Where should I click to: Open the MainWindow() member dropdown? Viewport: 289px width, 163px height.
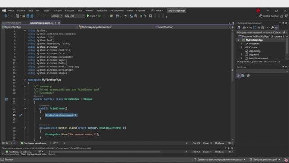(193, 27)
